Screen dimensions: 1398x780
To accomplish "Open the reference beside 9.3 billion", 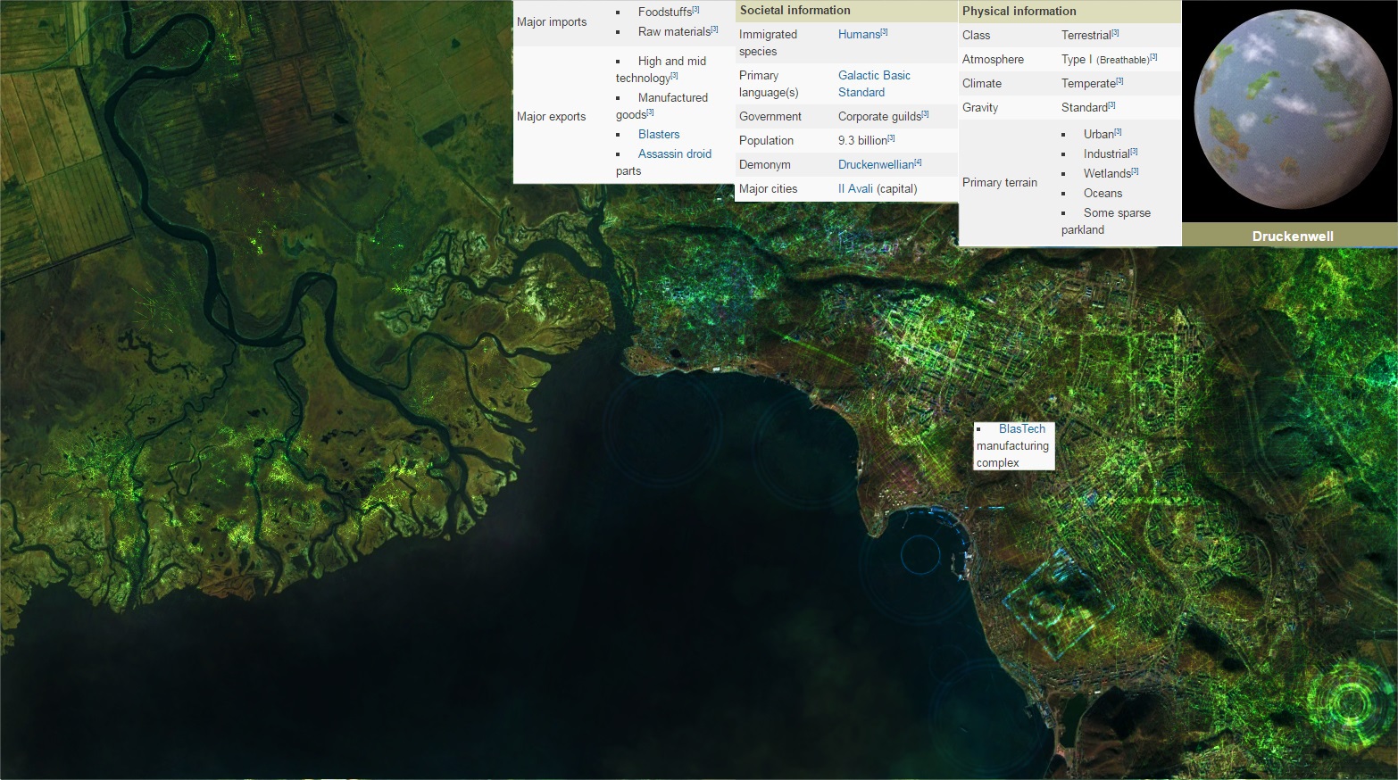I will (x=891, y=138).
